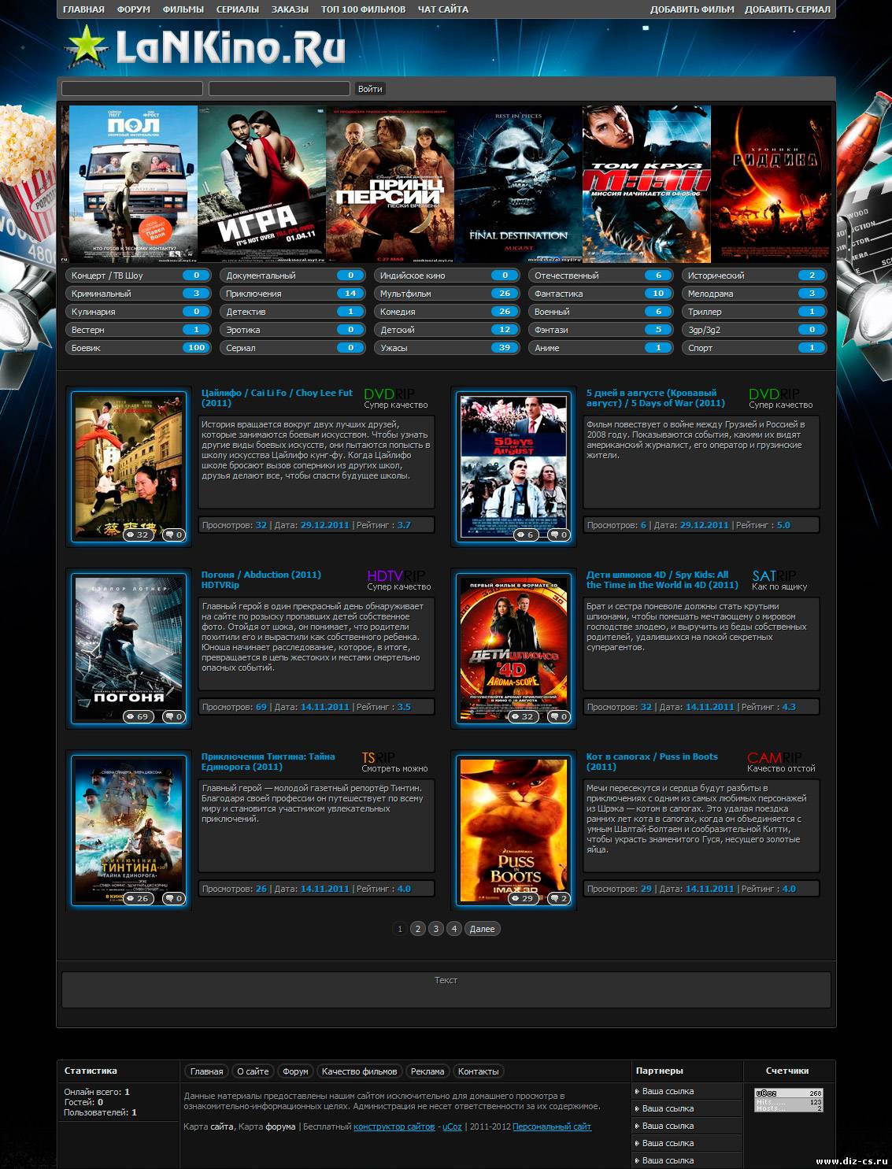
Task: Open the Принц Персии poster in the carousel
Action: point(390,183)
